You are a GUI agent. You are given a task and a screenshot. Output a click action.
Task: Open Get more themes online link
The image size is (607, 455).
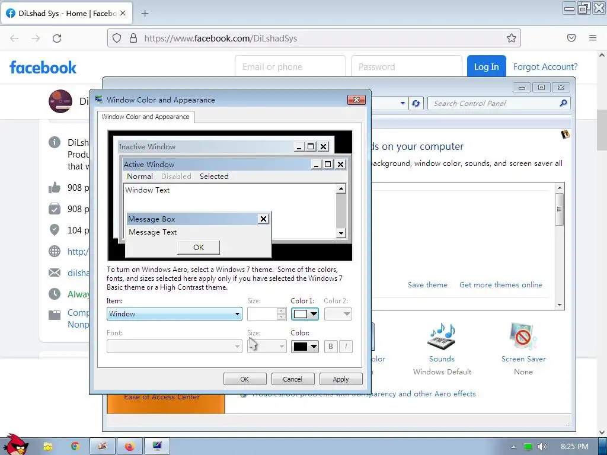tap(500, 285)
